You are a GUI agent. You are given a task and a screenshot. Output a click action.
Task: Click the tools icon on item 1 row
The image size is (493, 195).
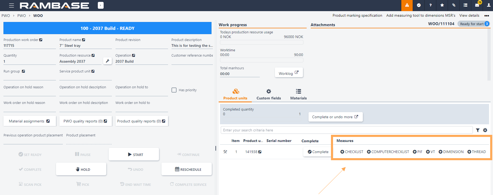tap(225, 152)
